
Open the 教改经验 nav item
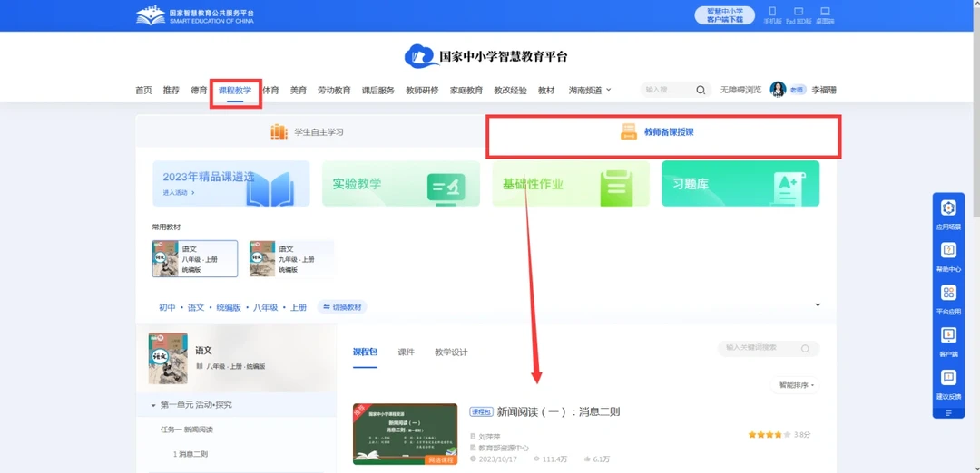[x=511, y=90]
